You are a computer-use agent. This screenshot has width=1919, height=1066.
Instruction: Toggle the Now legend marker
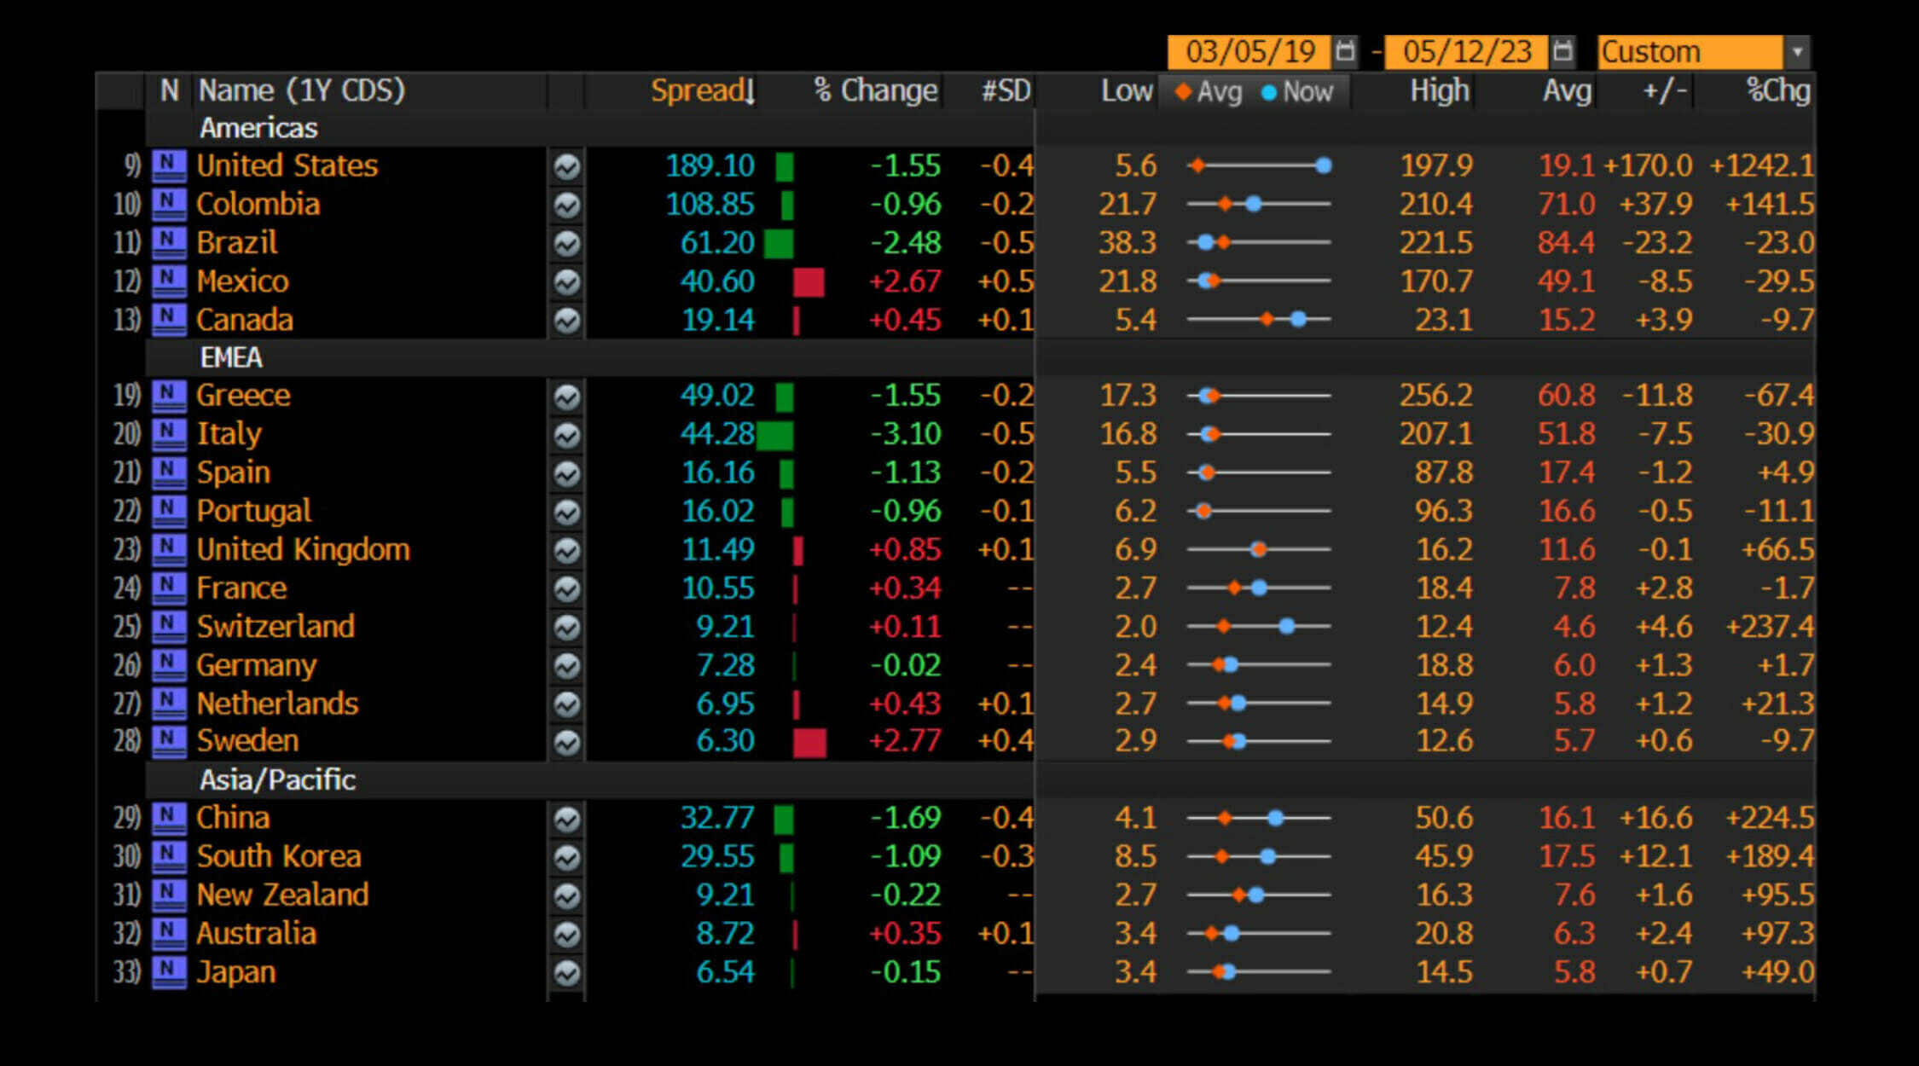click(1296, 91)
